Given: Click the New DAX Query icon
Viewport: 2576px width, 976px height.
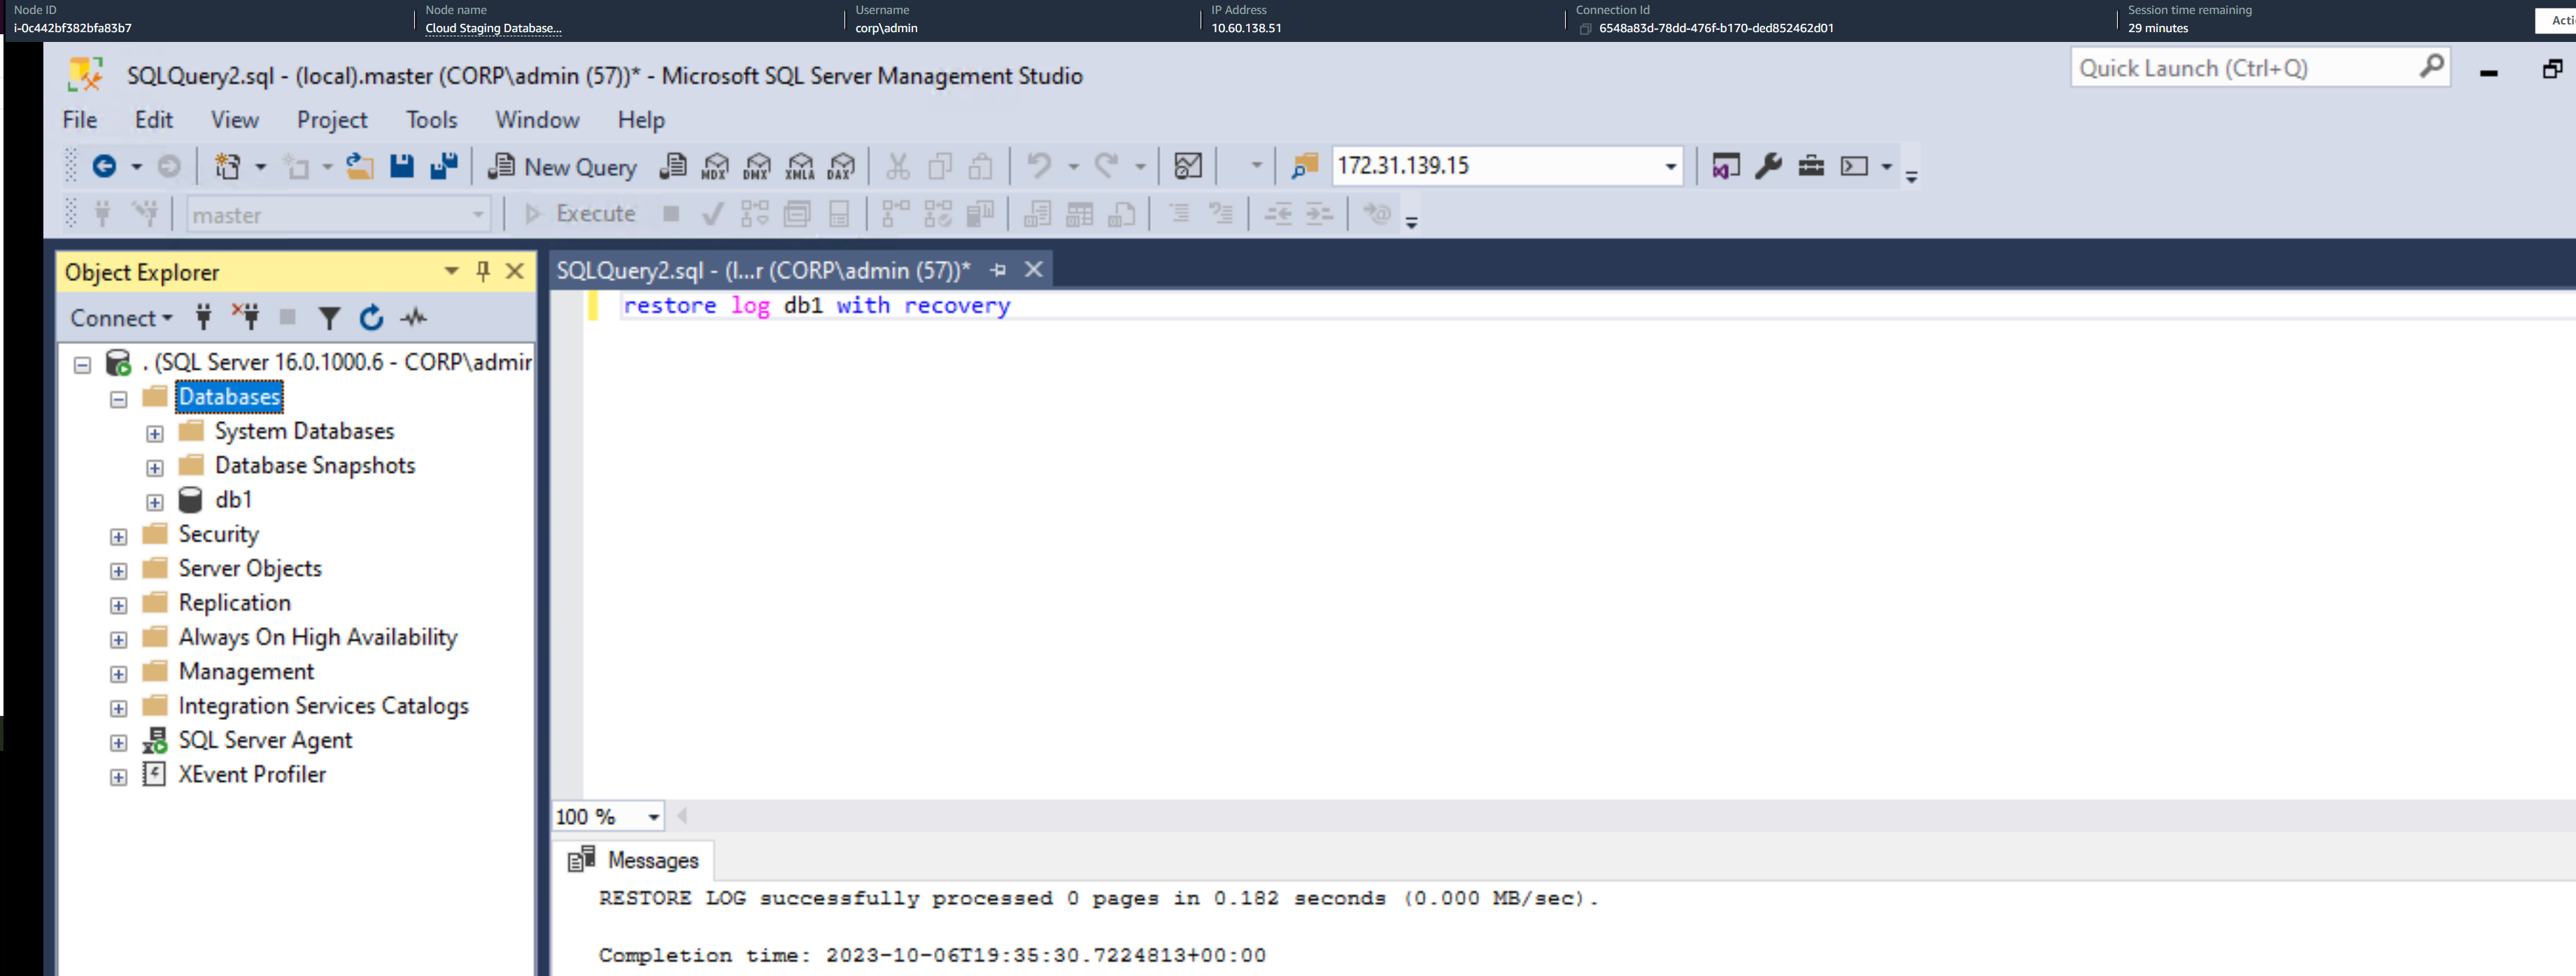Looking at the screenshot, I should point(842,167).
